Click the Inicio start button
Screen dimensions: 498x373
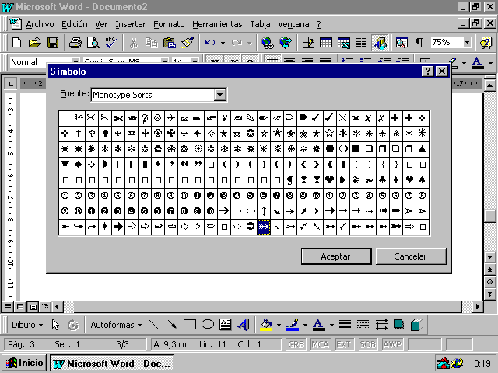(24, 363)
